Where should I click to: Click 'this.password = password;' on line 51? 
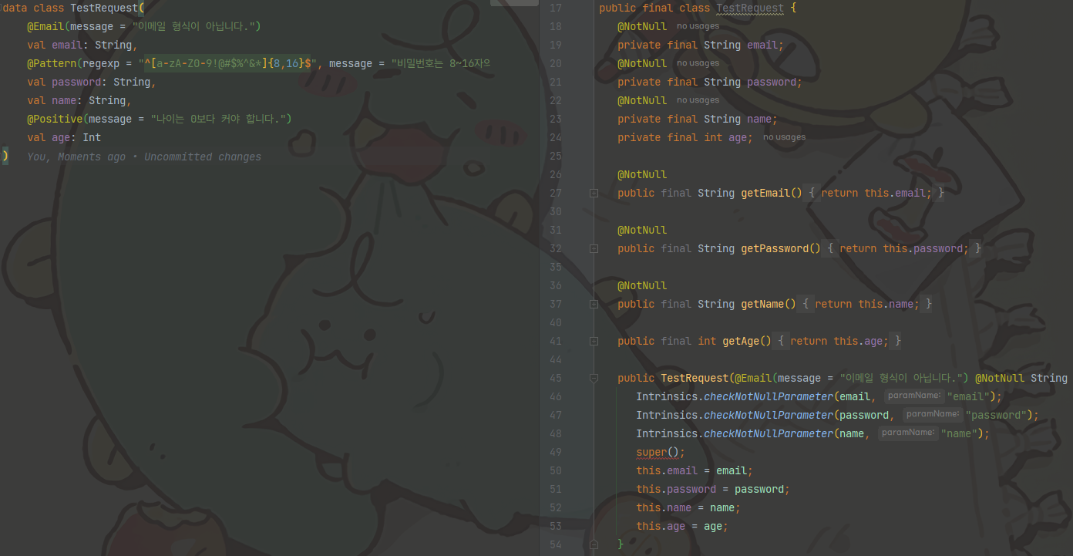713,489
